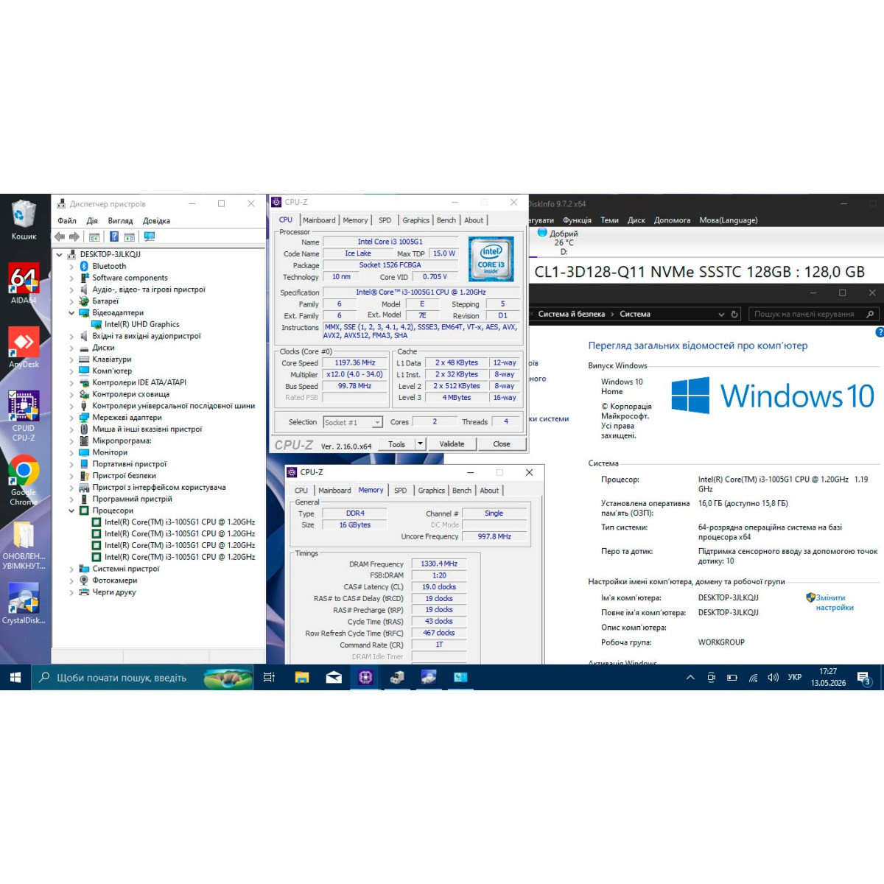This screenshot has height=884, width=884.
Task: Click the battery tray icon
Action: point(732,677)
